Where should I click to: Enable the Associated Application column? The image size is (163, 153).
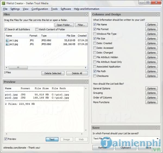95,66
